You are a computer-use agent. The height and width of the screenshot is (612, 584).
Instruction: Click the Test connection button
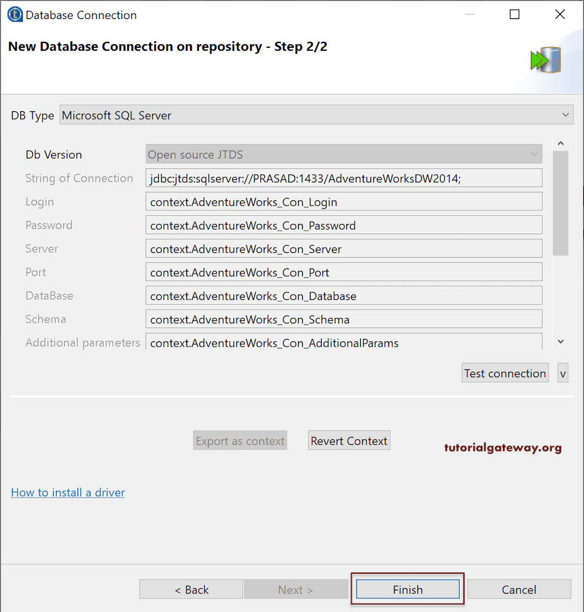tap(505, 373)
